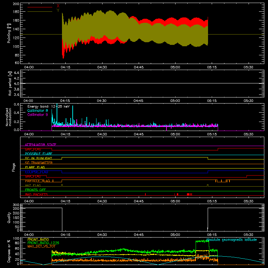Select the green FRONT_RATIO_1225 legend entry
268x268 pixels.
point(43,243)
